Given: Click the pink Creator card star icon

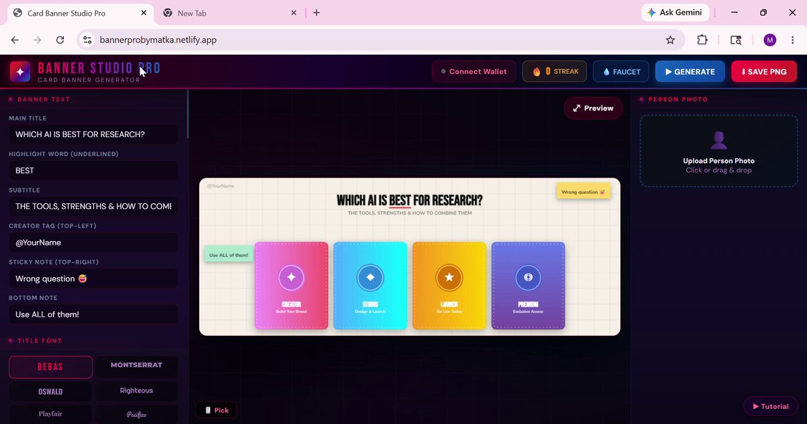Looking at the screenshot, I should click(291, 277).
